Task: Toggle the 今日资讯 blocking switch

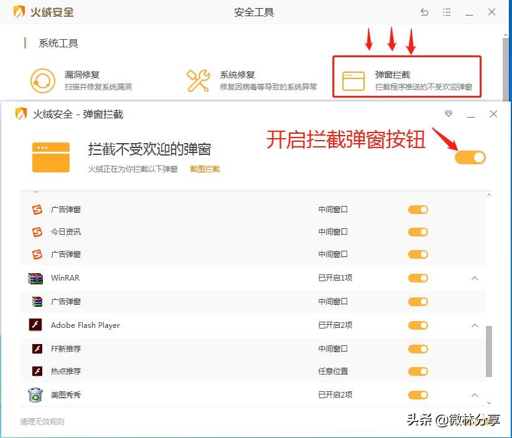Action: 418,232
